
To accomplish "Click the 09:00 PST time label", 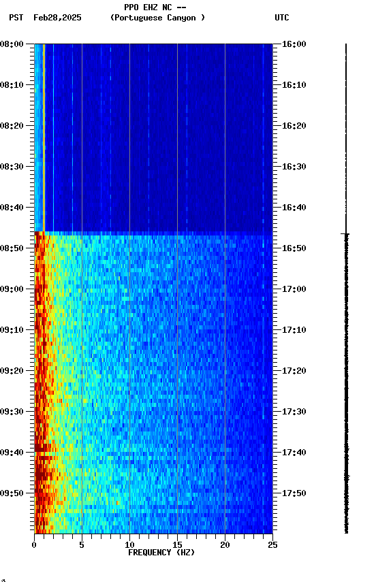I will point(12,289).
